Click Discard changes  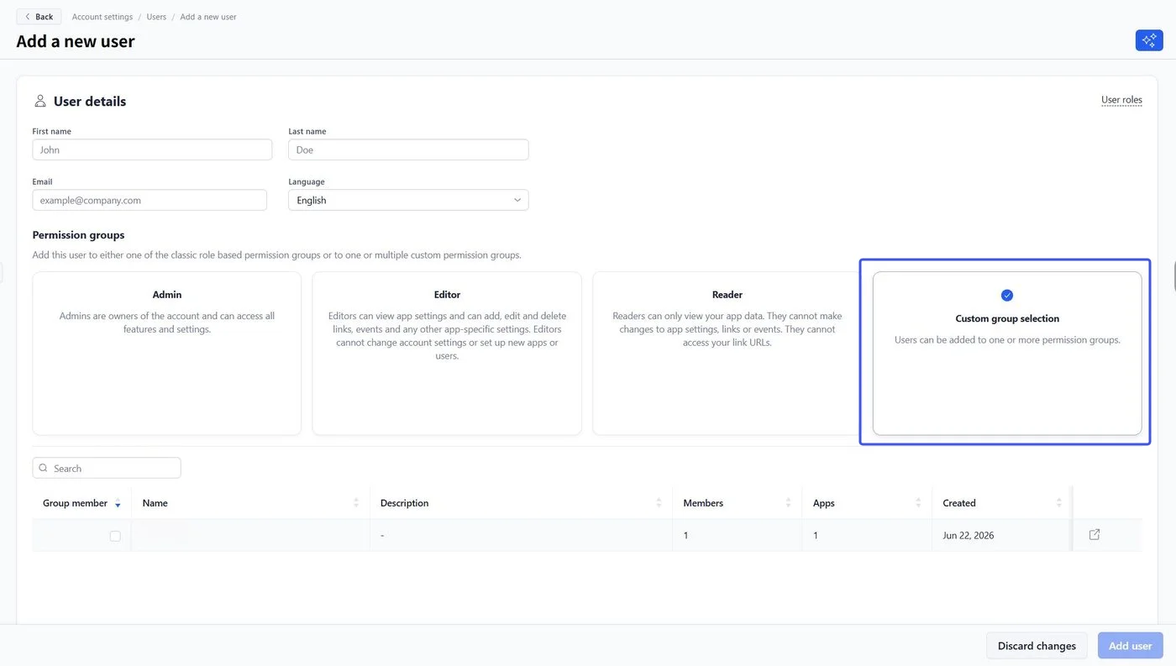[1037, 646]
